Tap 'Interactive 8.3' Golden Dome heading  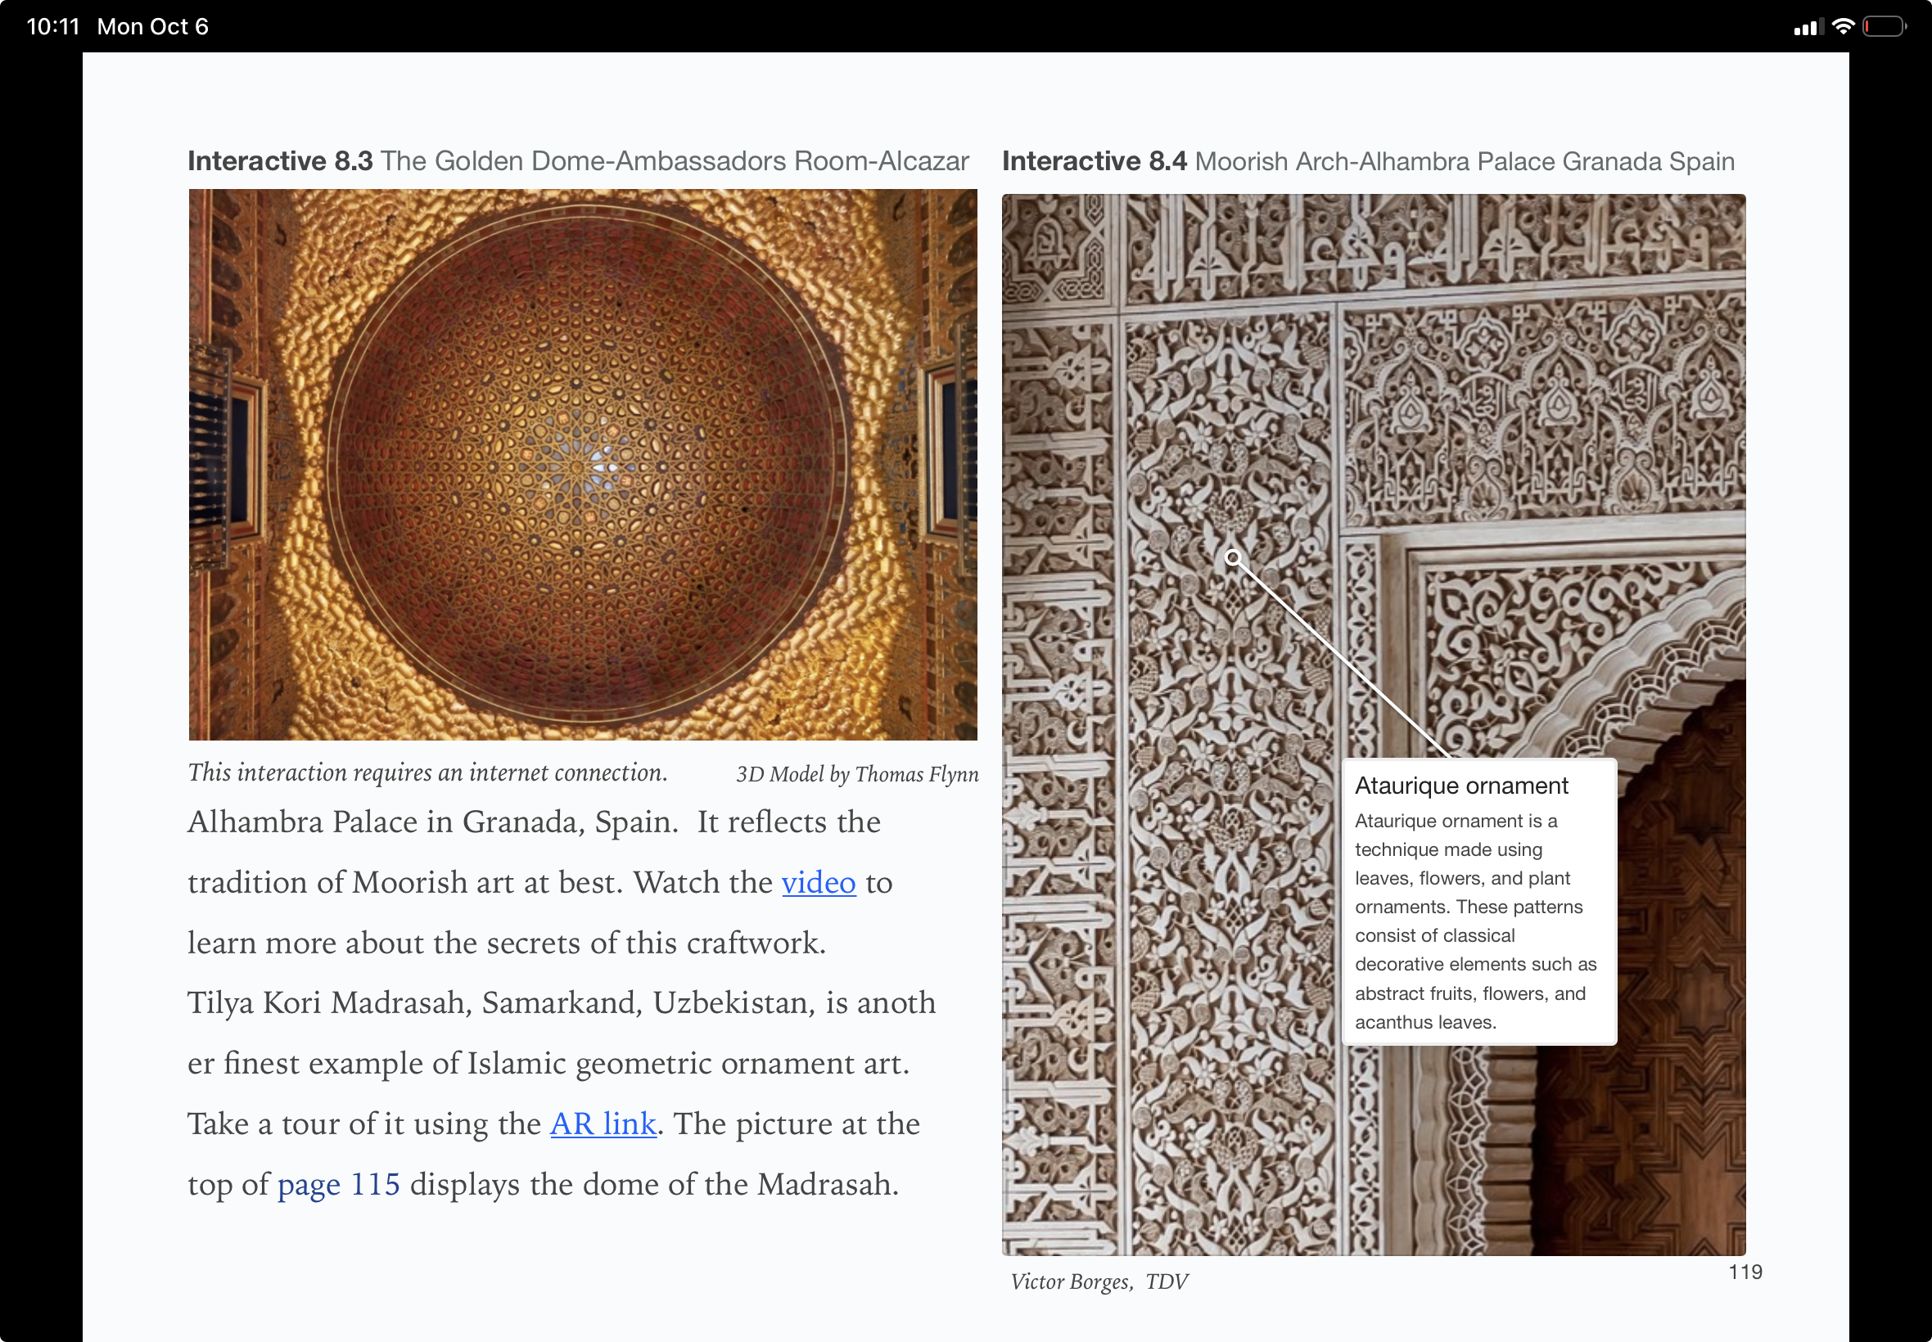tap(578, 160)
